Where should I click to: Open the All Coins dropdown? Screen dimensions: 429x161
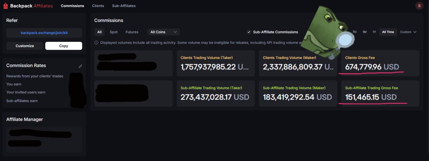(x=163, y=32)
